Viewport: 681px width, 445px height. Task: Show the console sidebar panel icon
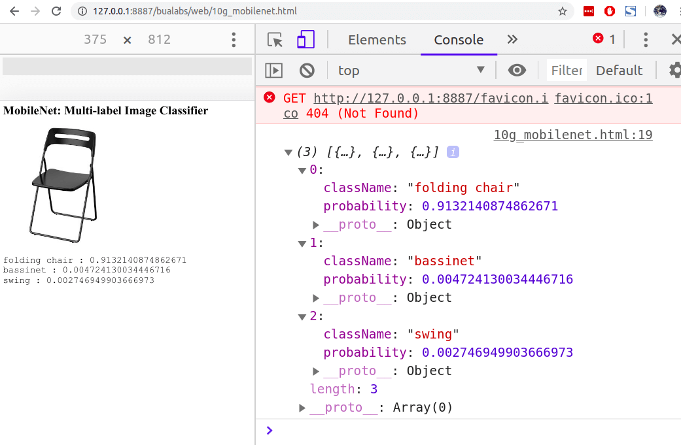(273, 71)
